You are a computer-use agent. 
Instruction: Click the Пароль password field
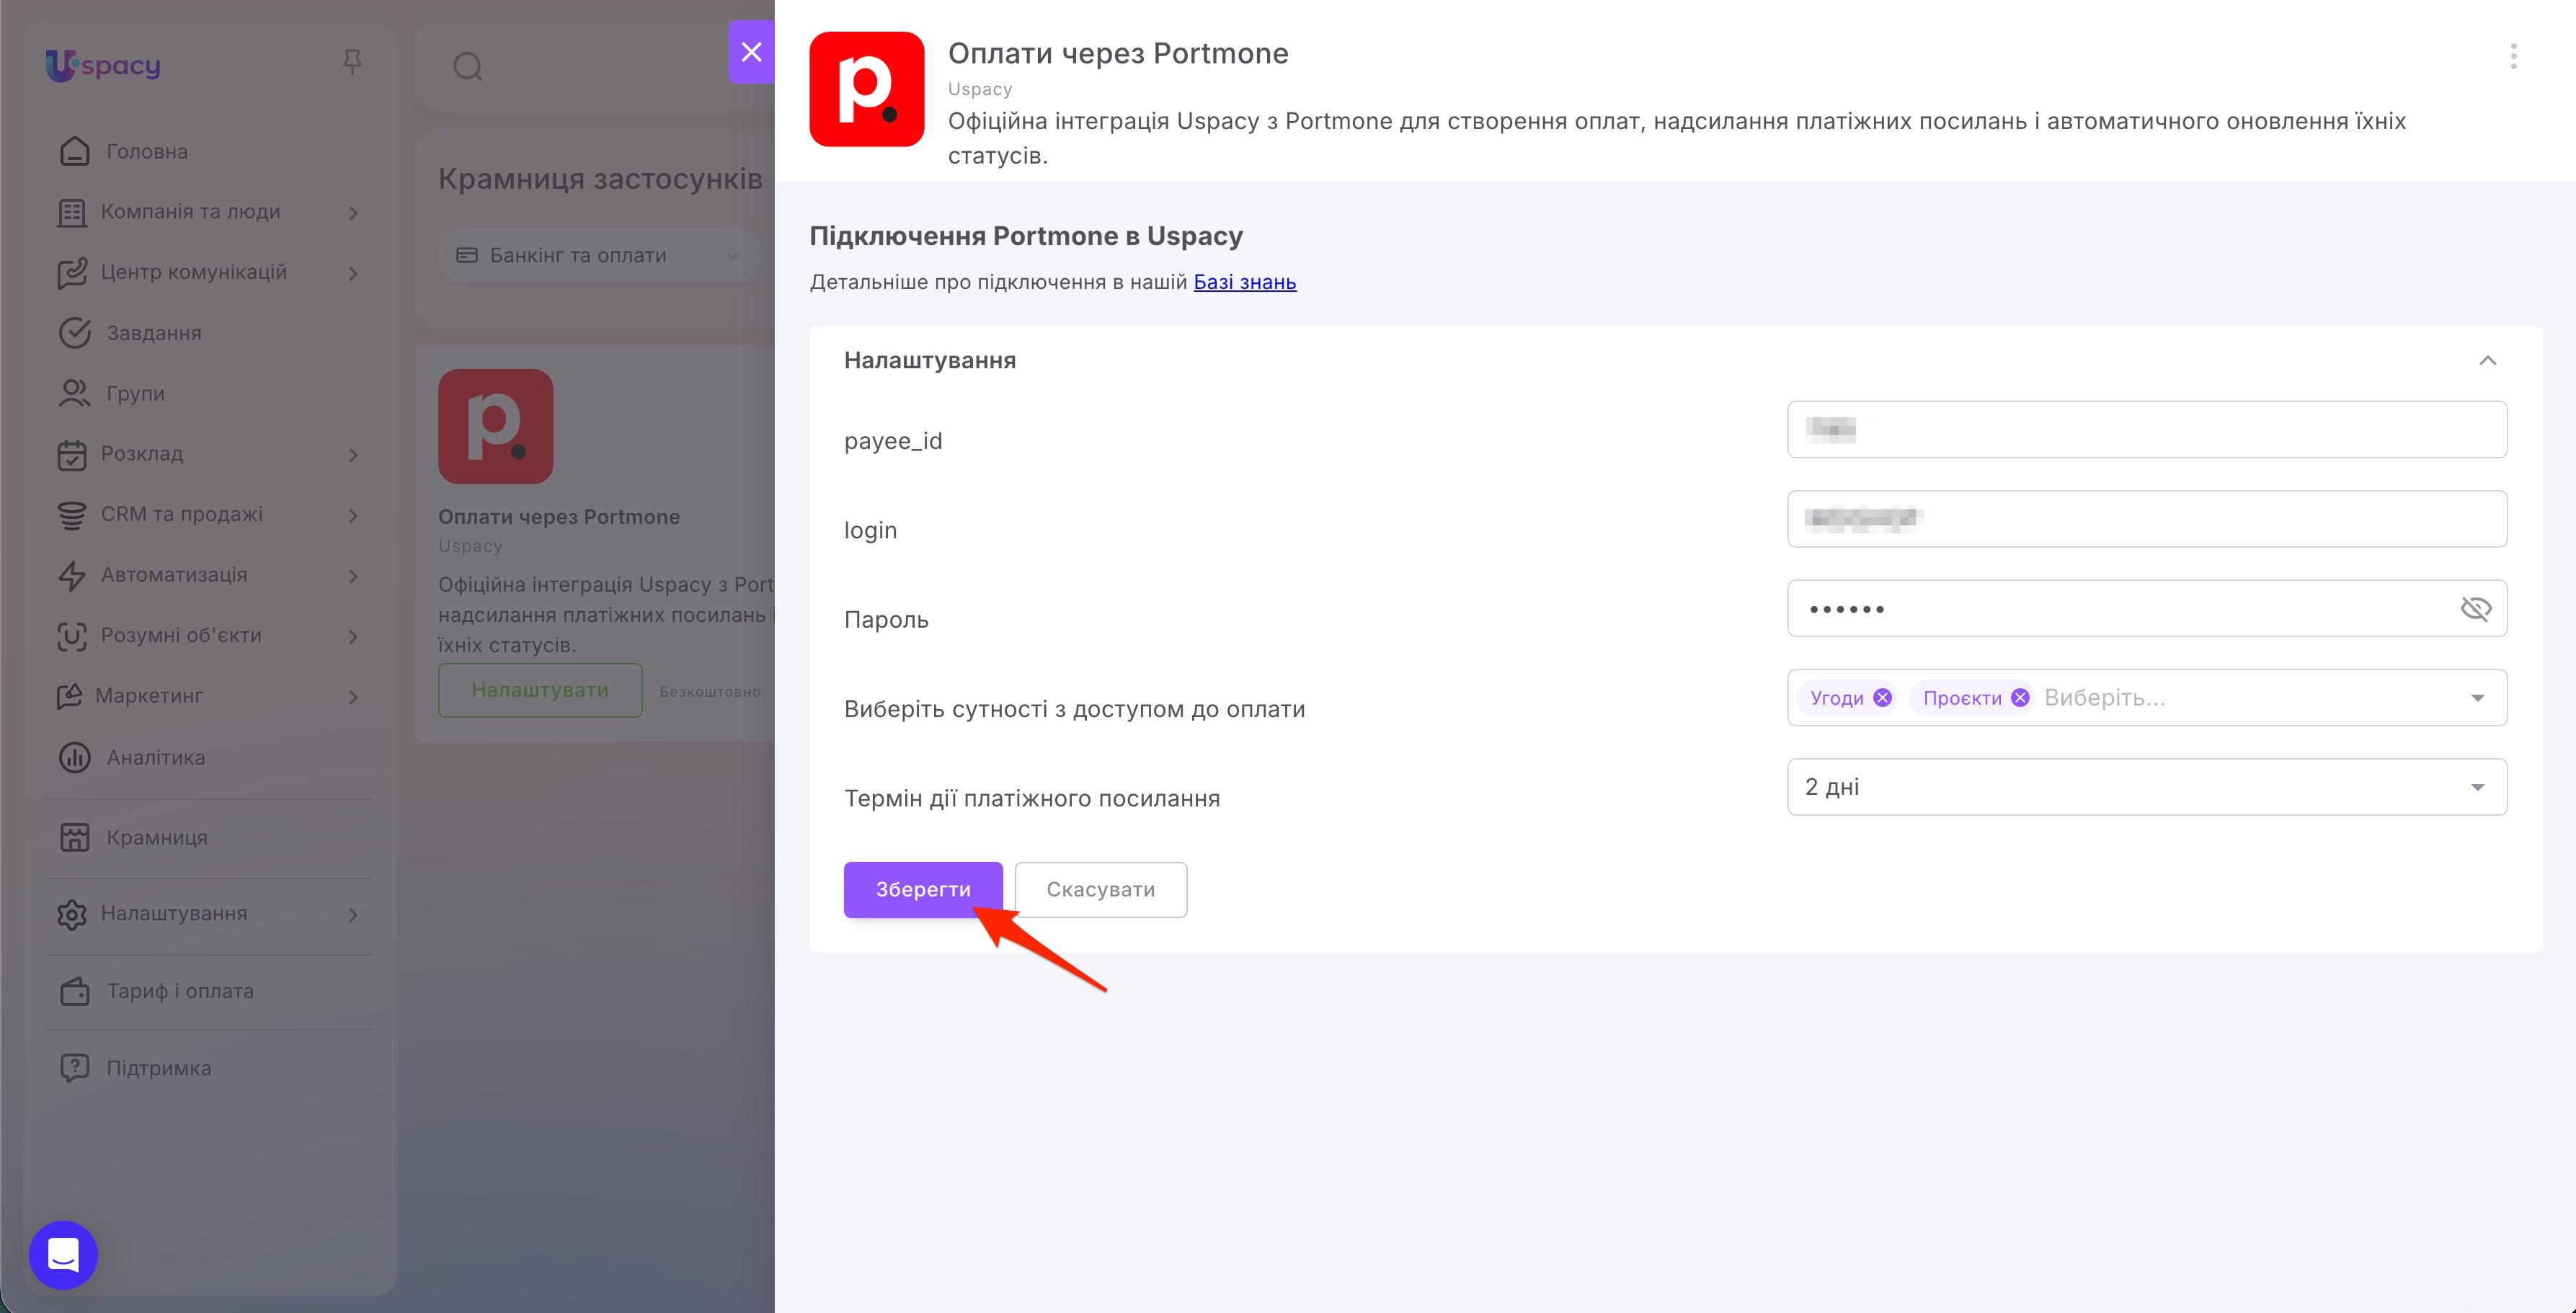pos(2147,608)
